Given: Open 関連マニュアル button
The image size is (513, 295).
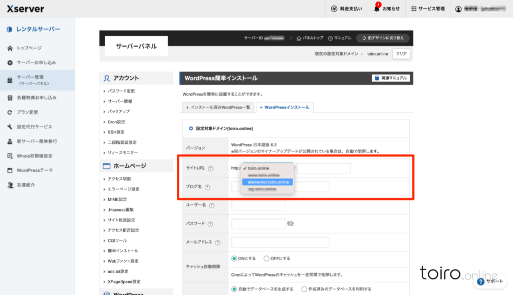Looking at the screenshot, I should tap(391, 78).
